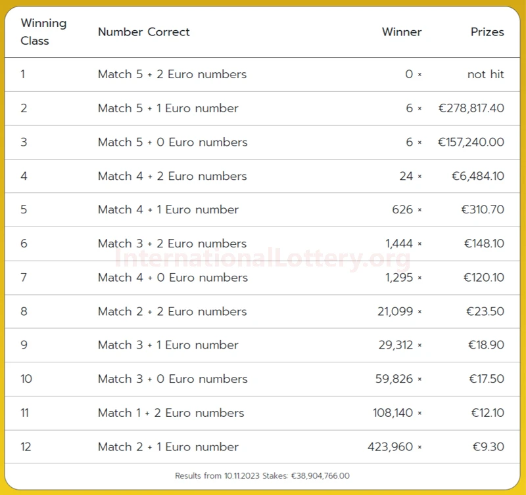Click winning class number 11
The height and width of the screenshot is (495, 526).
[x=24, y=413]
